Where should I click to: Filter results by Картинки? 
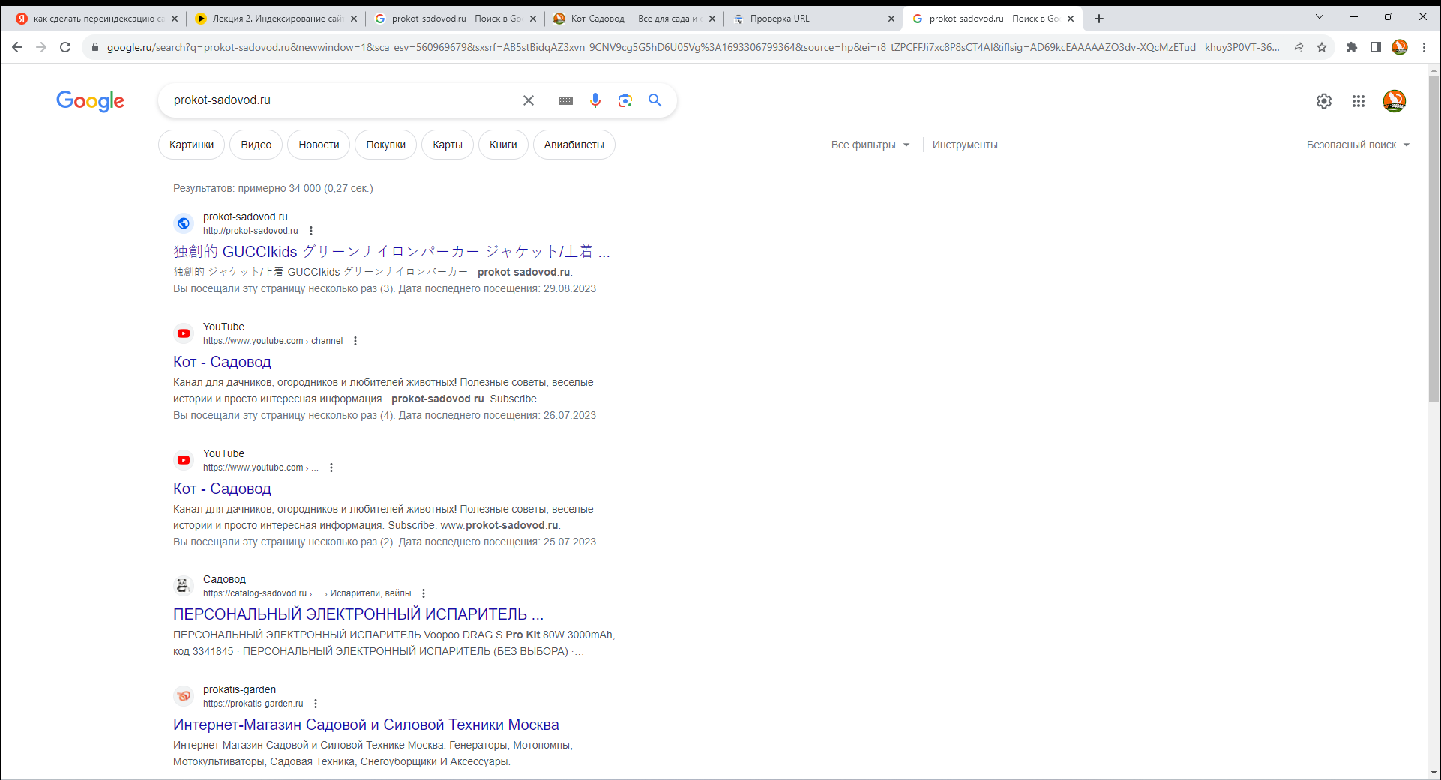click(x=191, y=145)
